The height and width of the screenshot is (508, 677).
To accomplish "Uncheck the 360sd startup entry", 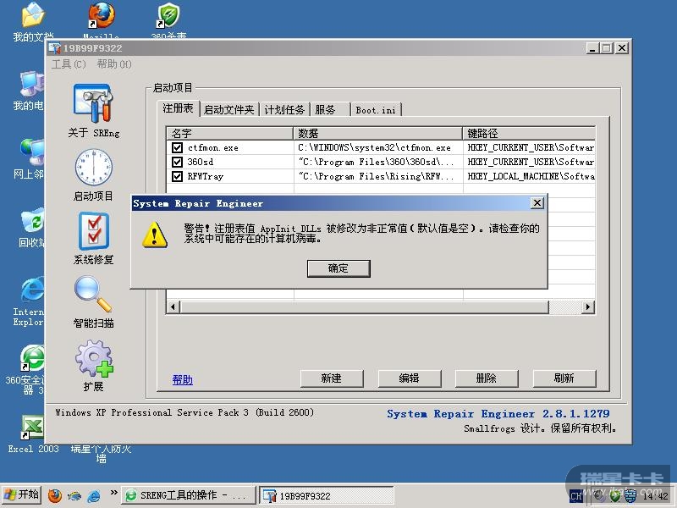I will coord(177,162).
